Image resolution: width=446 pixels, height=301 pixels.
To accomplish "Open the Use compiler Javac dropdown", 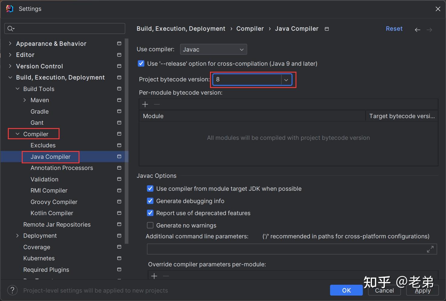I will pos(213,49).
